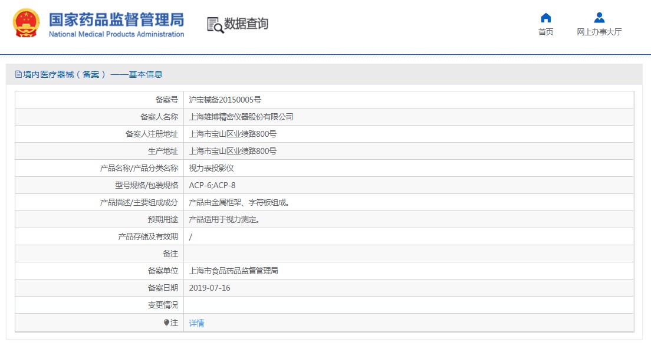This screenshot has height=352, width=651.
Task: Click model specification ACP-6;ACP-8
Action: click(x=212, y=185)
